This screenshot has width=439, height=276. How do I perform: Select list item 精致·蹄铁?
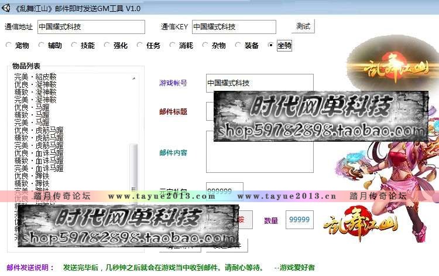[32, 183]
